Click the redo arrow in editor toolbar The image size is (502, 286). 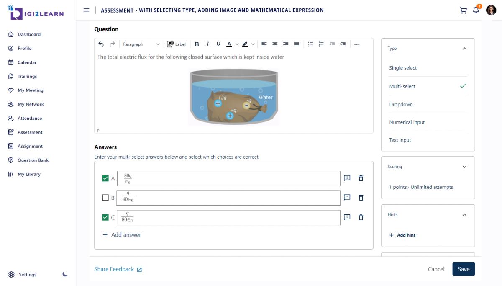tap(112, 44)
